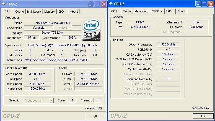This screenshot has width=215, height=121.
Task: Close the right CPU-Z window
Action: click(211, 4)
